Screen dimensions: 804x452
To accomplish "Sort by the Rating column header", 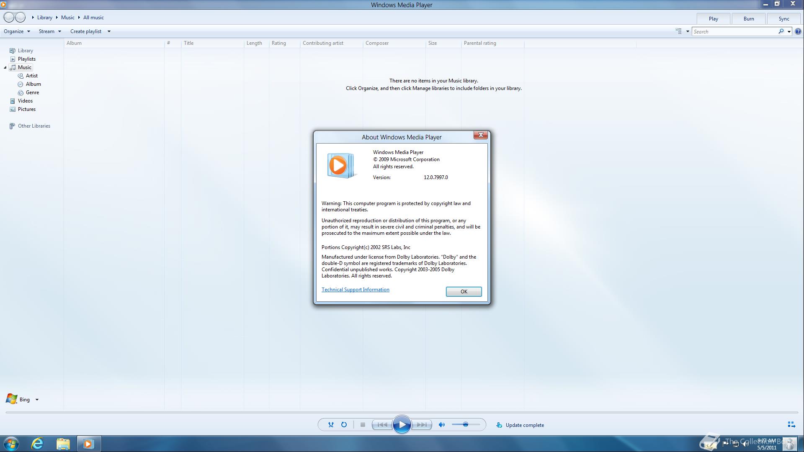I will 284,43.
